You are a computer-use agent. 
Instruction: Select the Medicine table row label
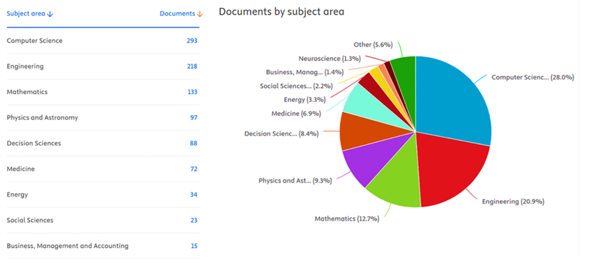[x=21, y=169]
